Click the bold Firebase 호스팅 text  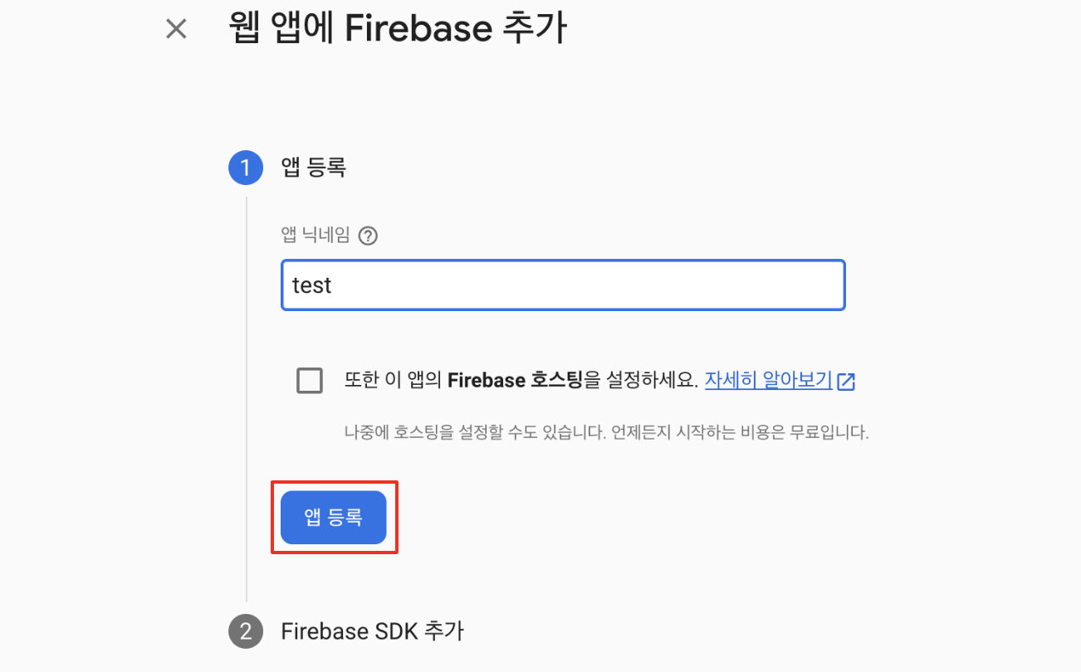pos(515,381)
